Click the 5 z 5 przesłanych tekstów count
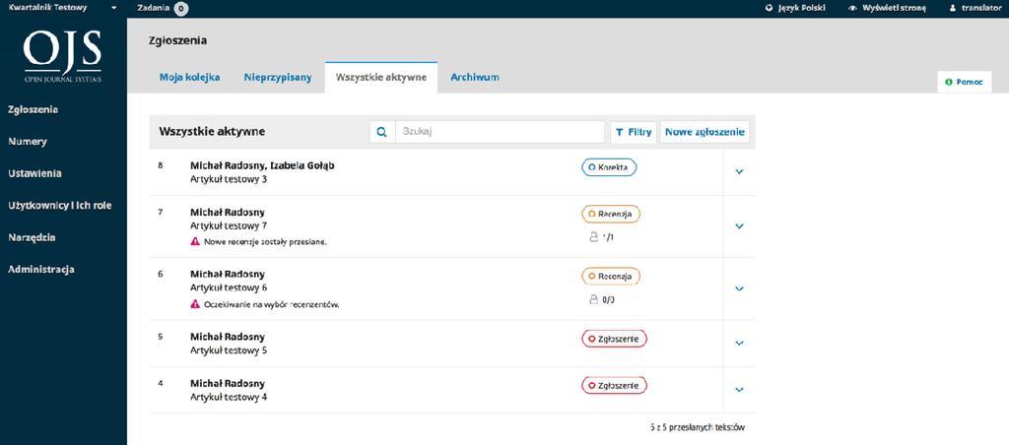This screenshot has width=1009, height=445. [x=698, y=427]
